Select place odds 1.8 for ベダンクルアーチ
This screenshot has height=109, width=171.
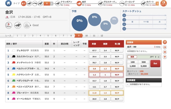click(105, 81)
